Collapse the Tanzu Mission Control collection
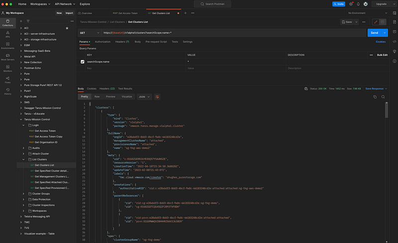 point(21,120)
